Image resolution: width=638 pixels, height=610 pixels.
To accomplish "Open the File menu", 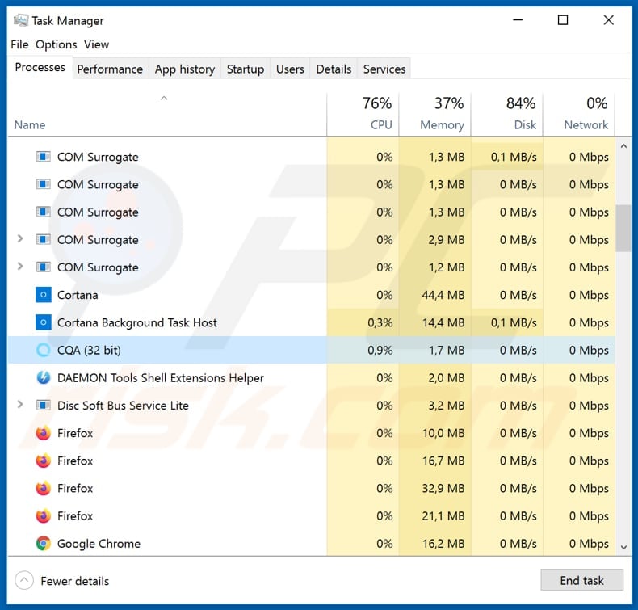I will [x=19, y=44].
